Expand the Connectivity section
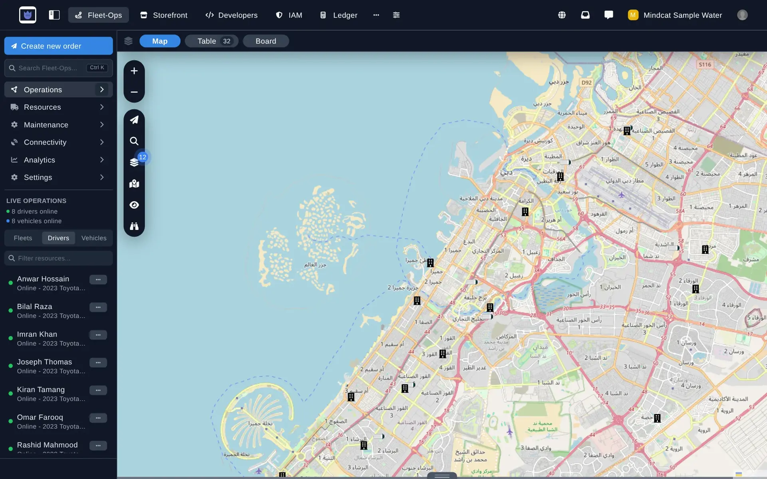 click(x=58, y=142)
